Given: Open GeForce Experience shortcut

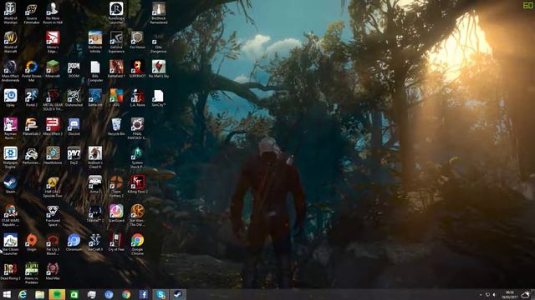Looking at the screenshot, I should (x=116, y=42).
